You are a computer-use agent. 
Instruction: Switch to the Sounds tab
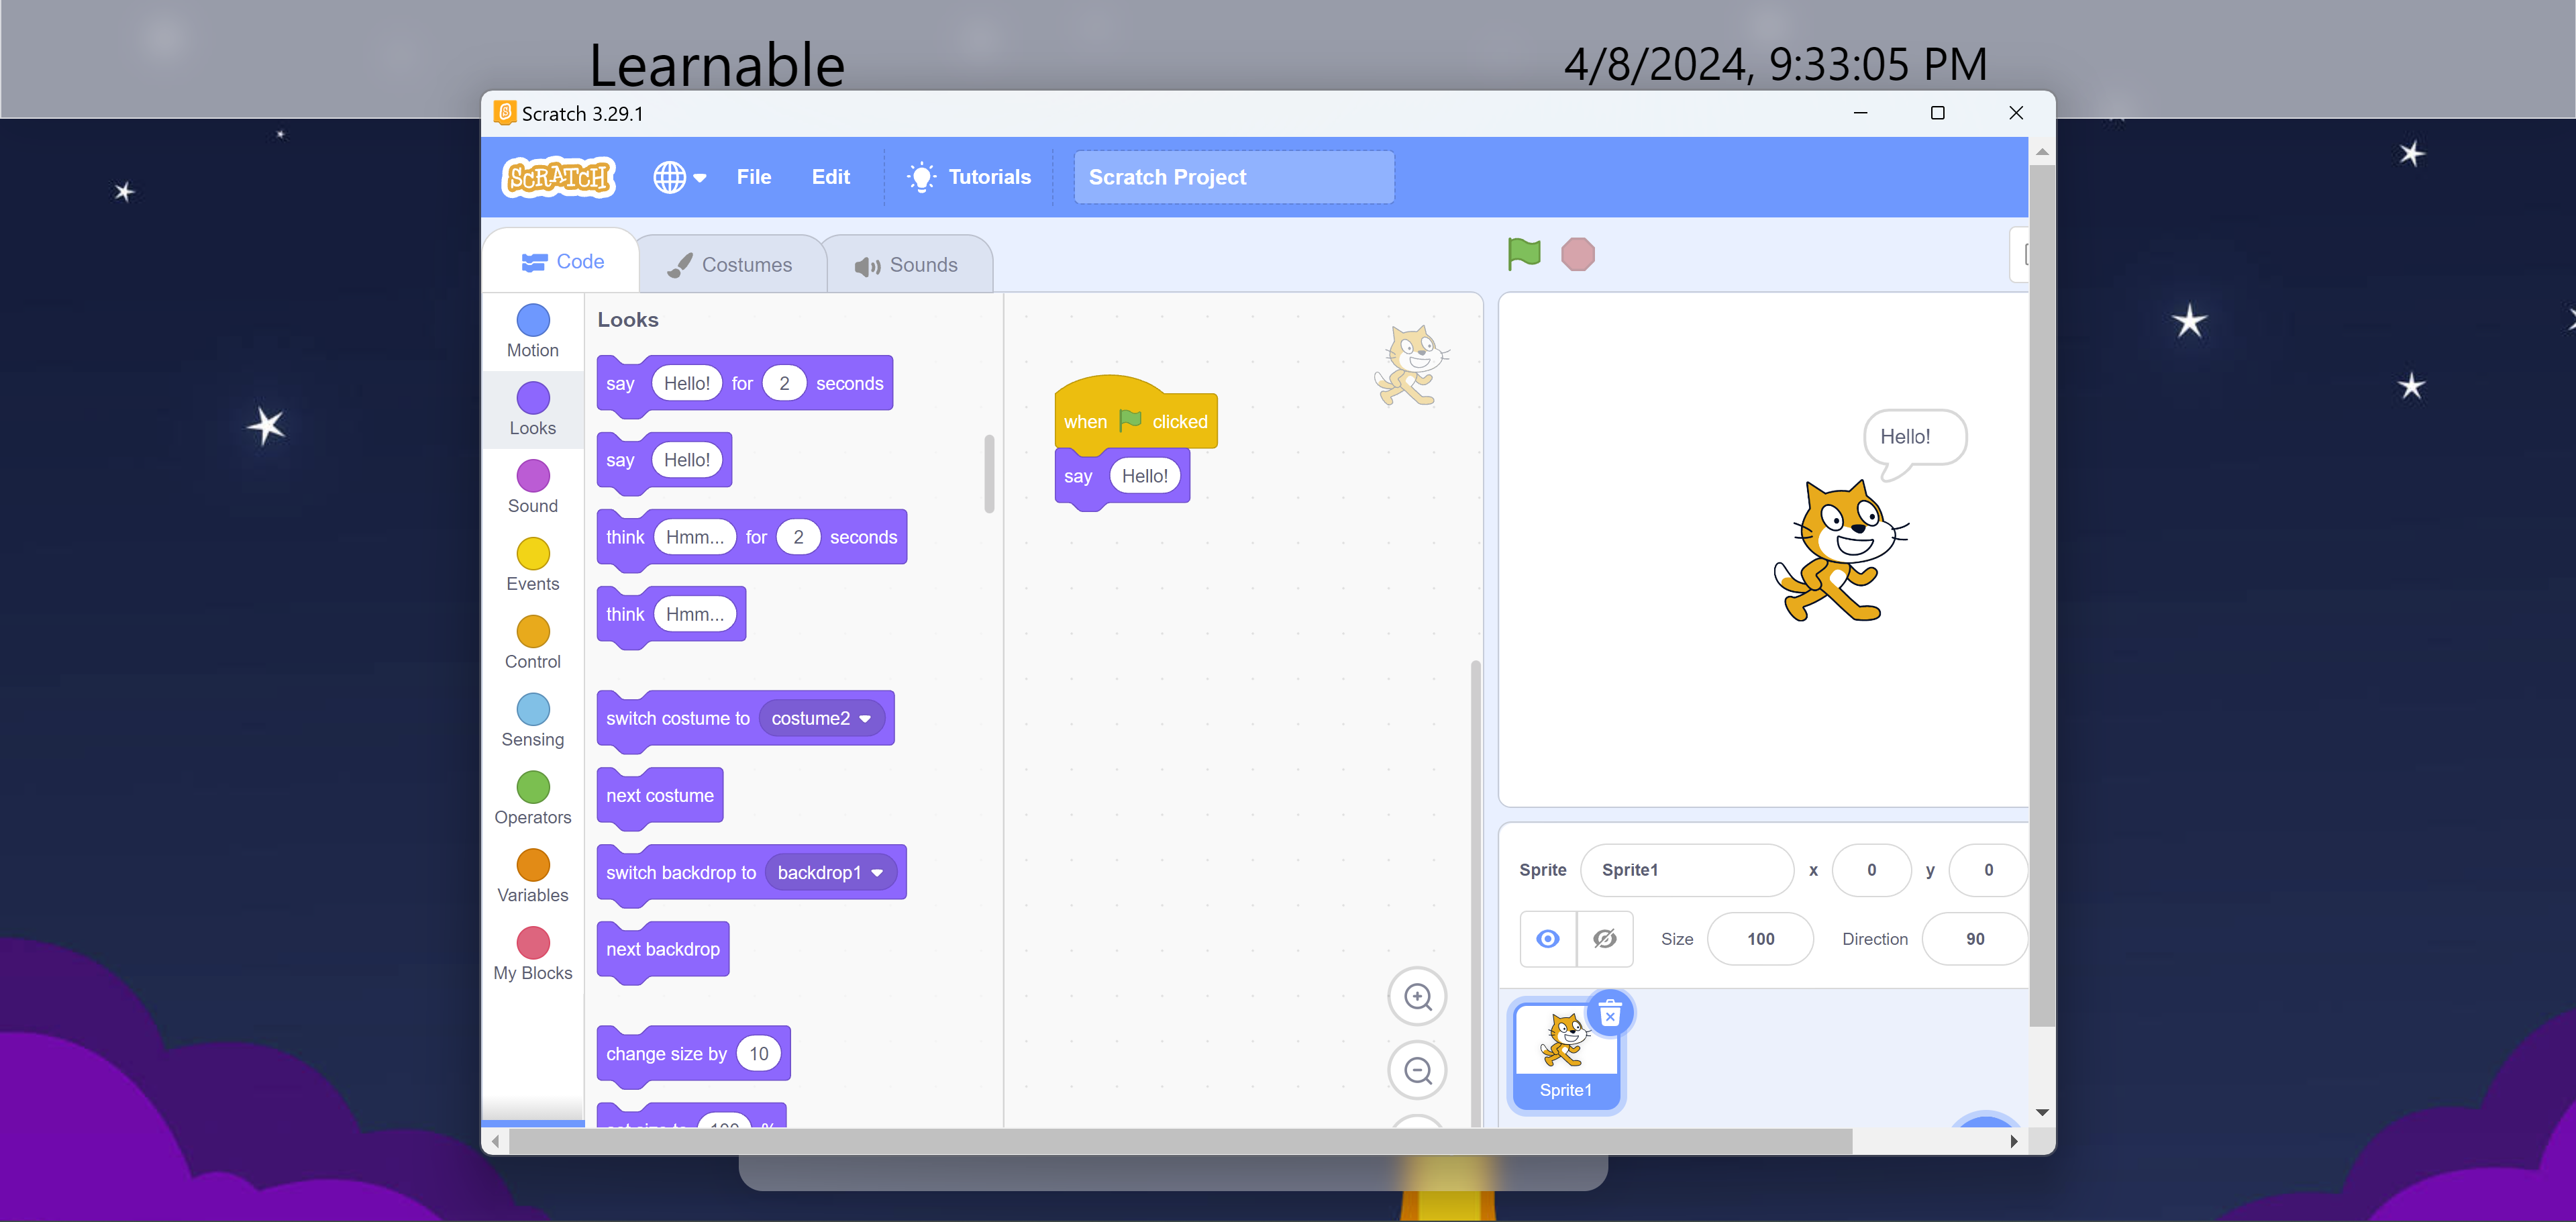pos(907,265)
